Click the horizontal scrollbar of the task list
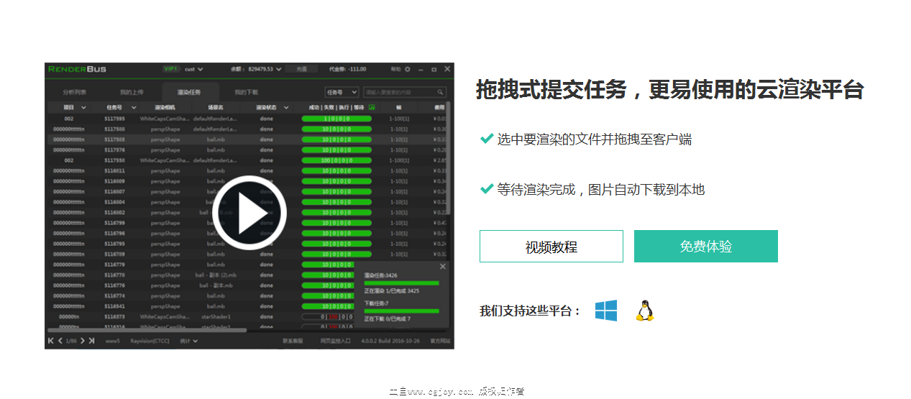This screenshot has width=911, height=399. (x=147, y=330)
